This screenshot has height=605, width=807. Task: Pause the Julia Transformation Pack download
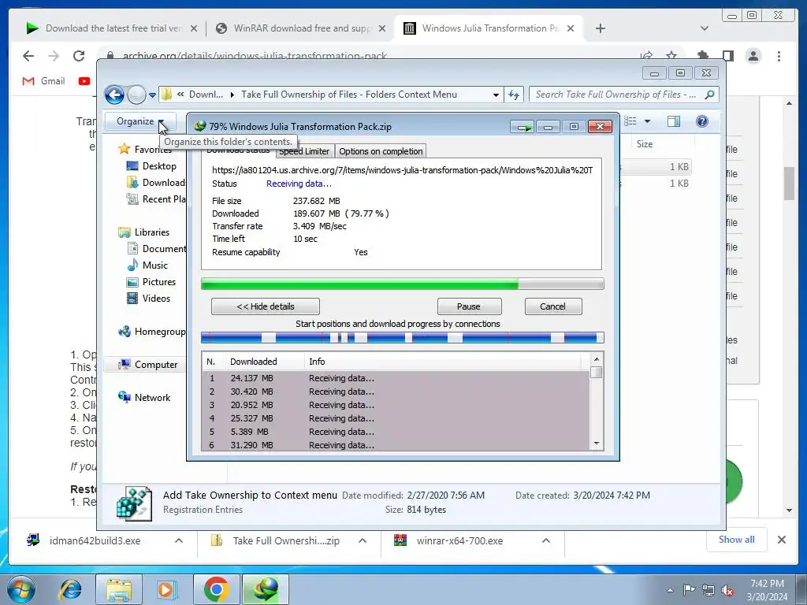pyautogui.click(x=470, y=306)
